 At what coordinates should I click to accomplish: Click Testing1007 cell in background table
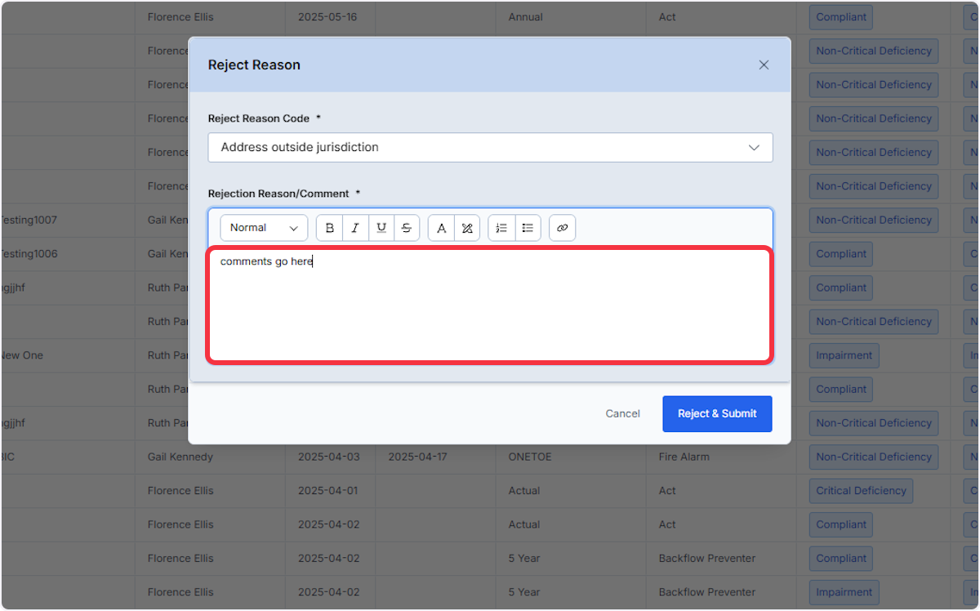point(29,220)
